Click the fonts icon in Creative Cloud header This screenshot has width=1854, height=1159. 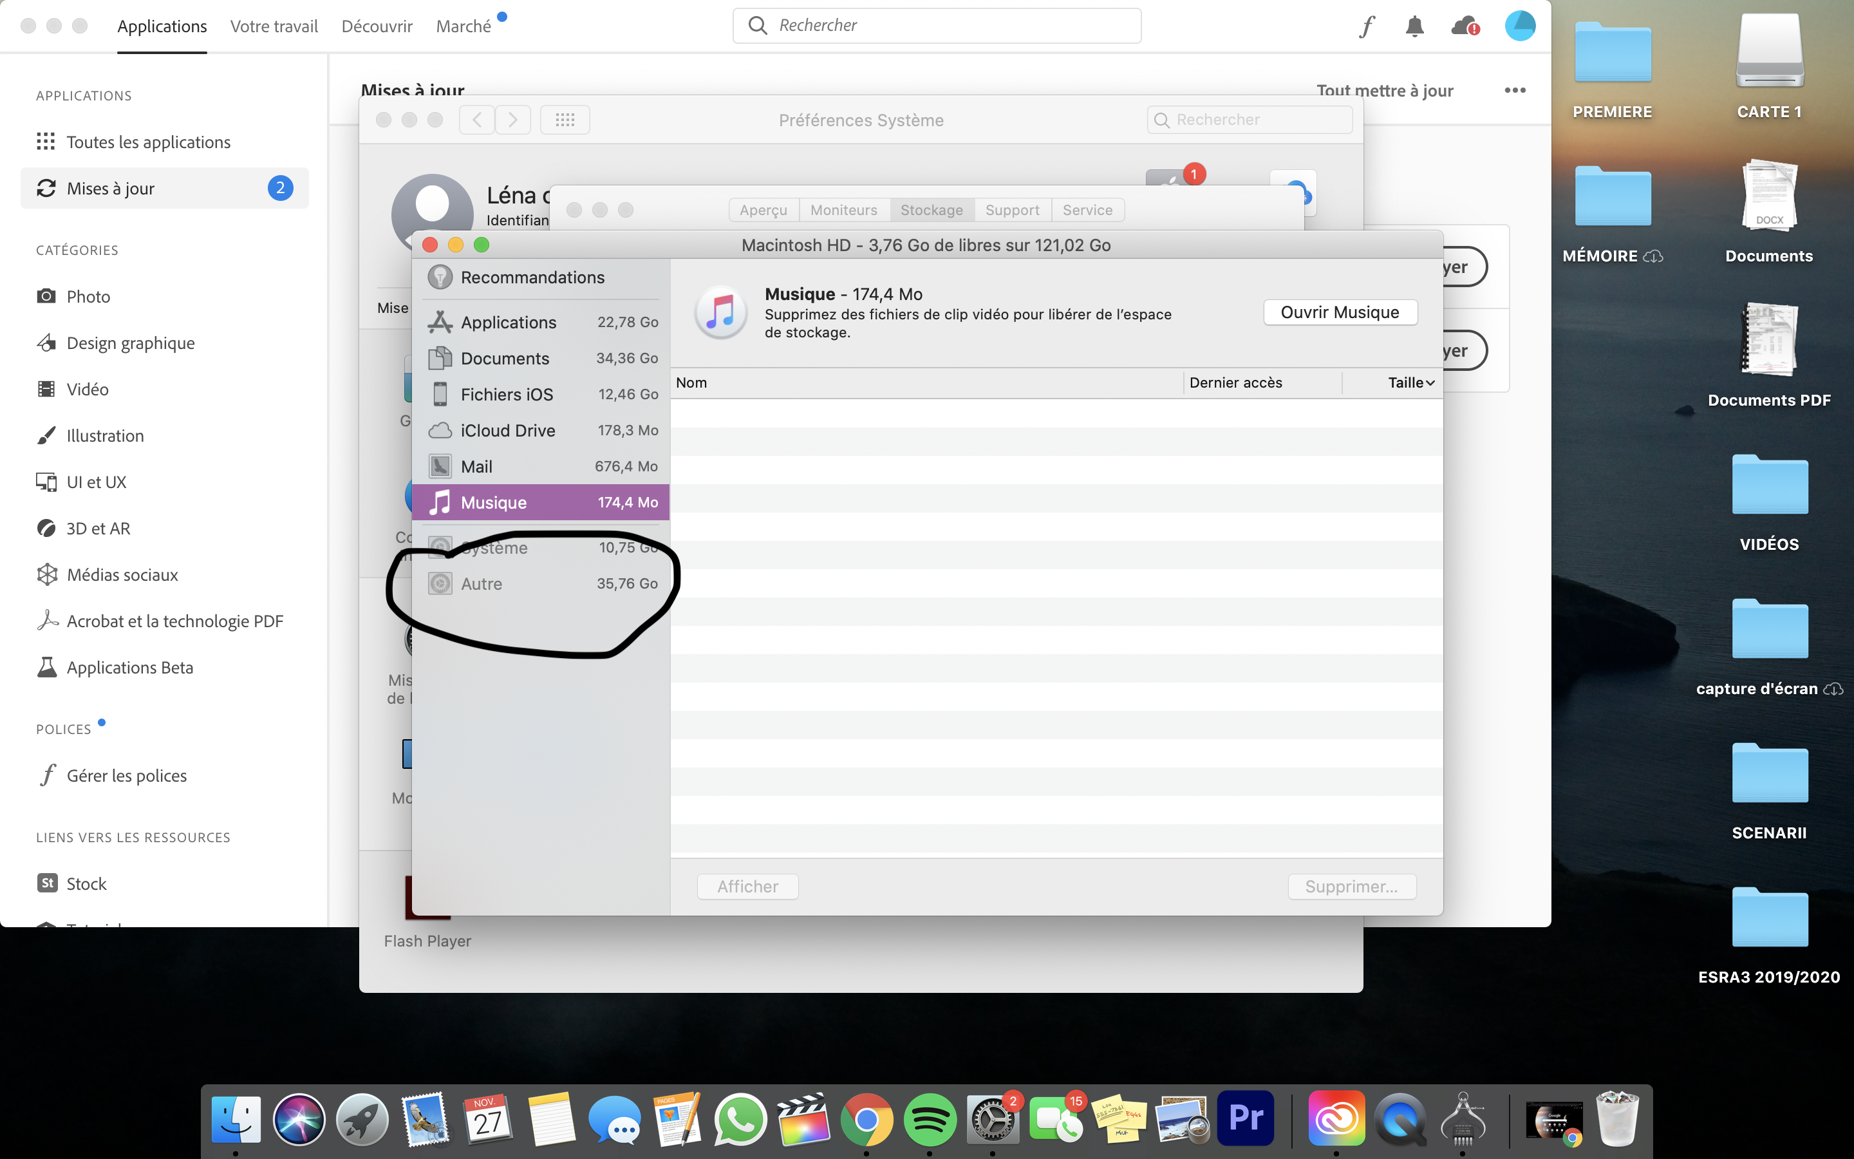[x=1367, y=26]
